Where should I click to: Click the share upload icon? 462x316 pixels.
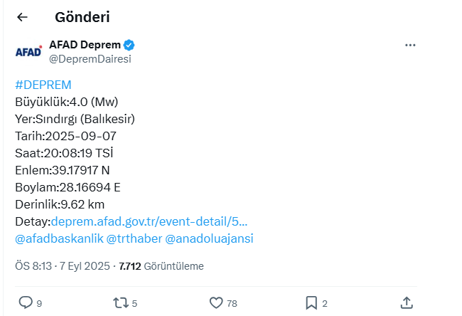(407, 302)
